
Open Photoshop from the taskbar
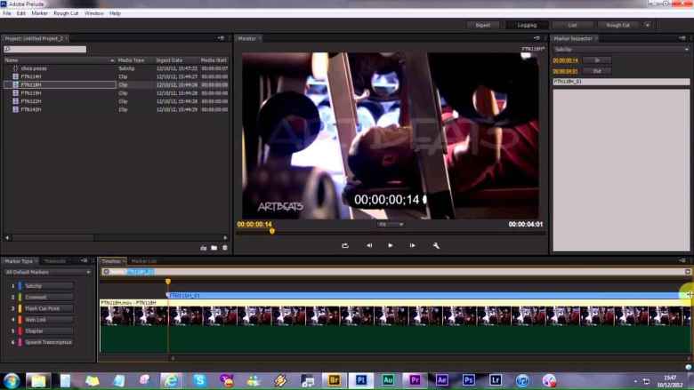469,379
